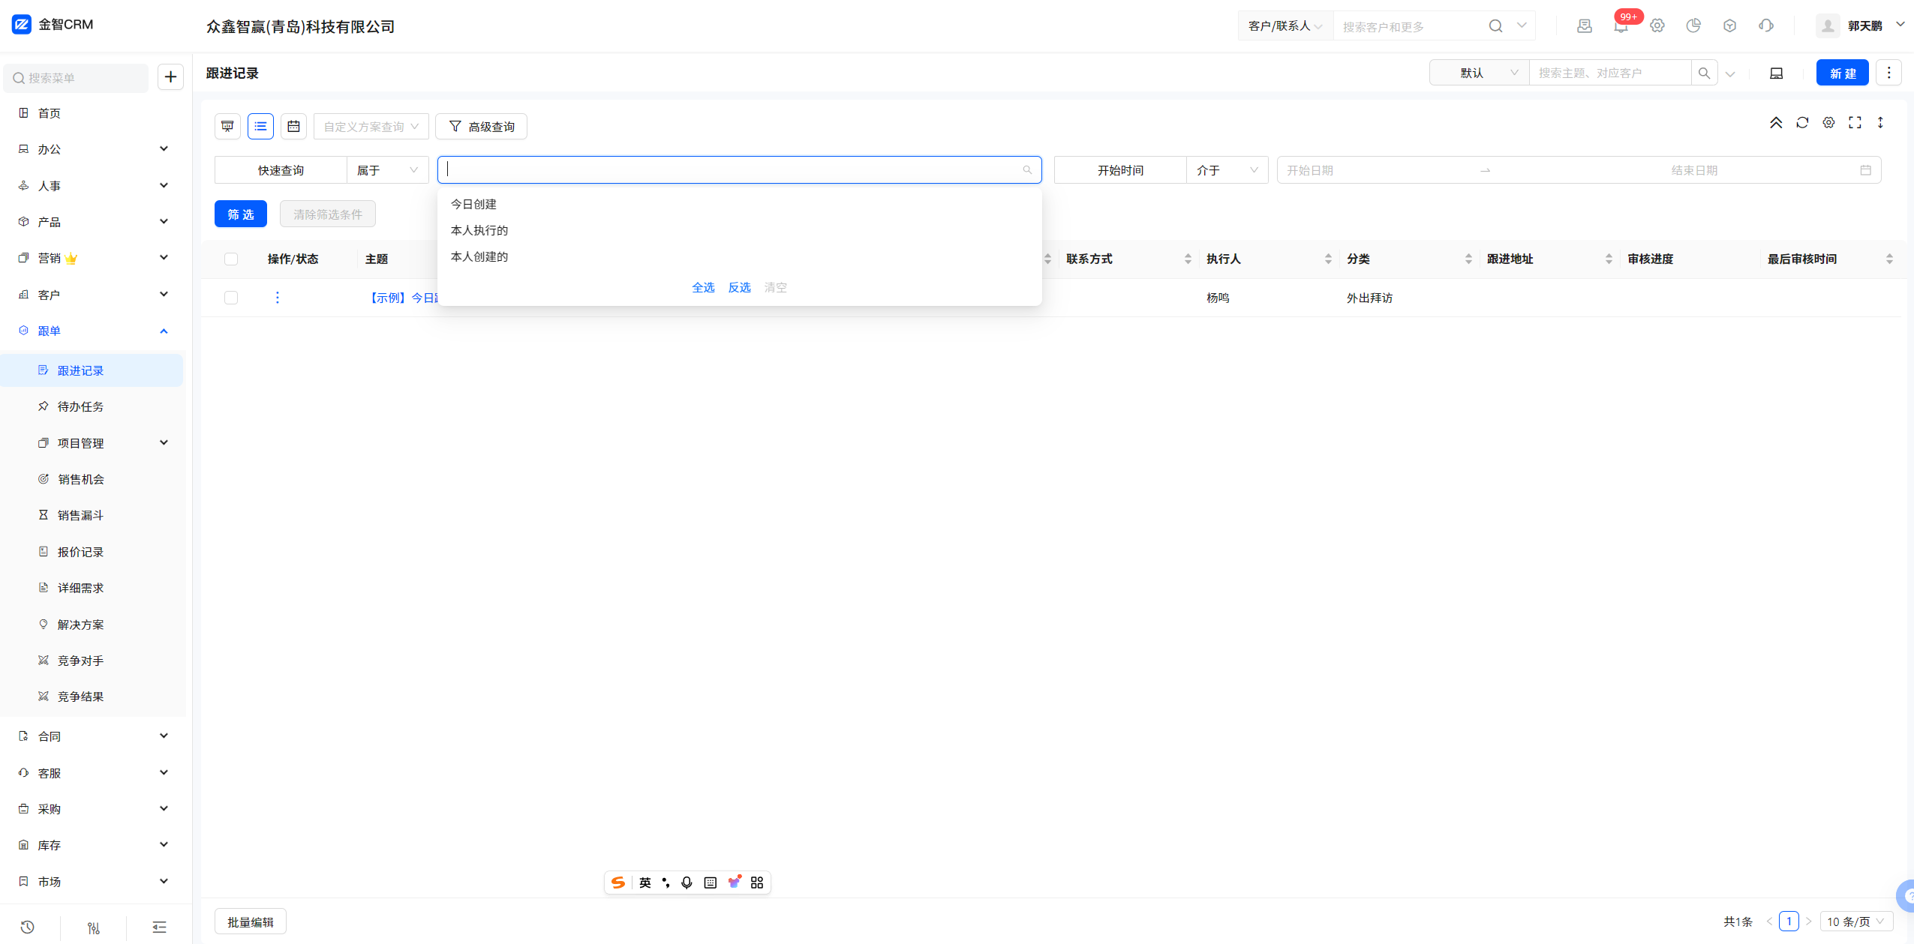This screenshot has width=1914, height=944.
Task: Switch to calendar view icon
Action: 293,127
